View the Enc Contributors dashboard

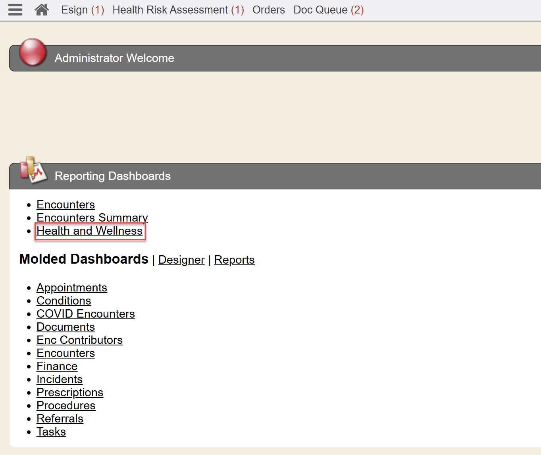tap(79, 340)
